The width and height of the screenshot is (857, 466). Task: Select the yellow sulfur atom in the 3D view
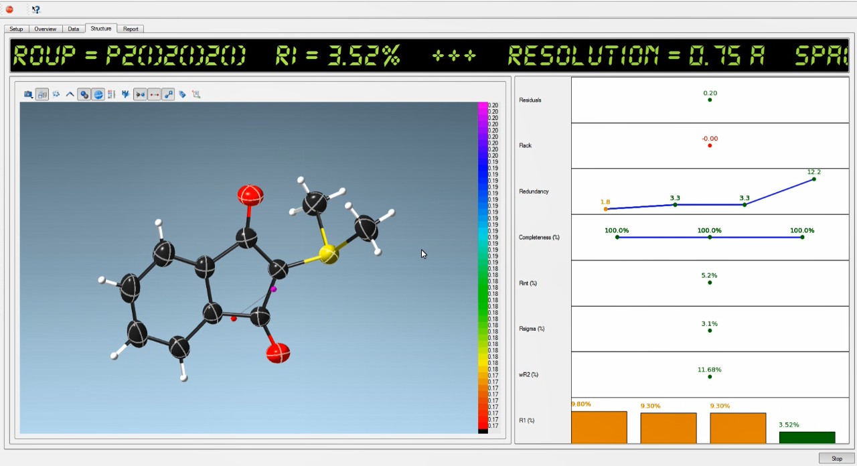327,254
